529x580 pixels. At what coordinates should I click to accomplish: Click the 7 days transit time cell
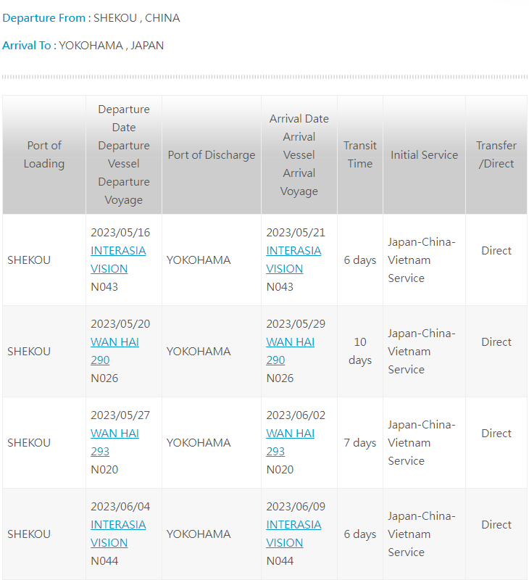360,442
